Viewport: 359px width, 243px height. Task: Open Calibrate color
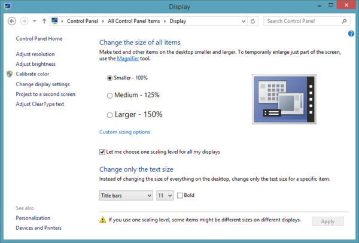click(x=32, y=74)
